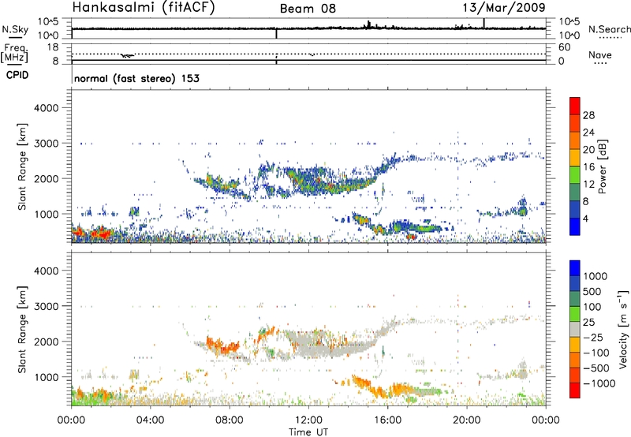The image size is (631, 437).
Task: Click the -25 value on Velocity color bar
Action: click(593, 337)
